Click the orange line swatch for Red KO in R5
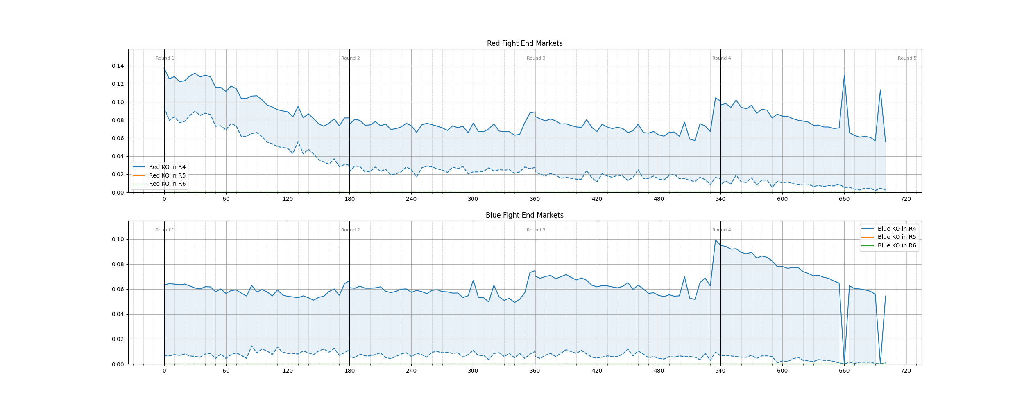This screenshot has width=1024, height=409. 139,175
